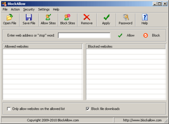Click the Help question mark toolbar icon

pyautogui.click(x=145, y=17)
